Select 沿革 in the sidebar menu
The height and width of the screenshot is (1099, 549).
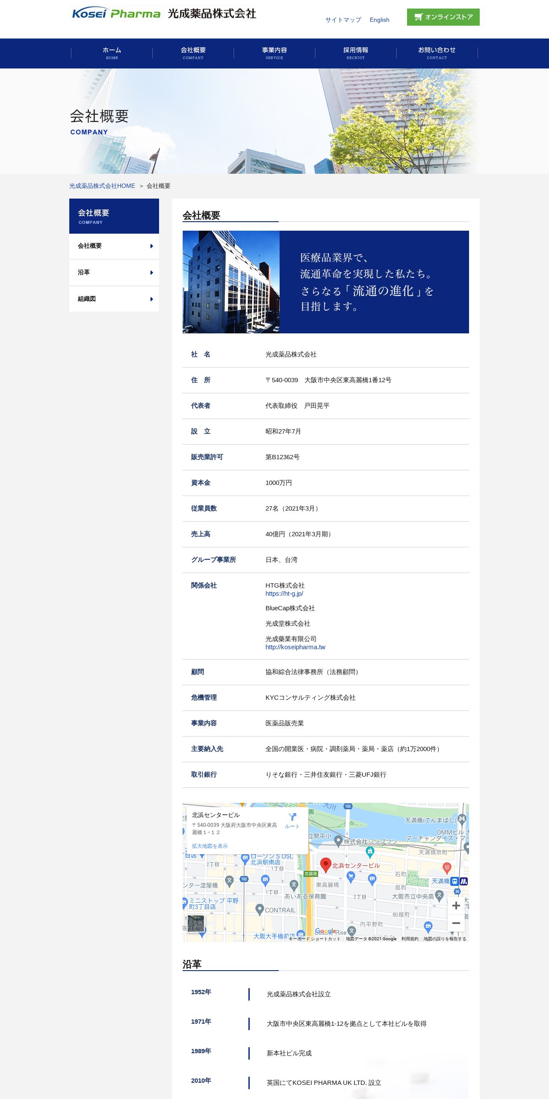(x=114, y=273)
